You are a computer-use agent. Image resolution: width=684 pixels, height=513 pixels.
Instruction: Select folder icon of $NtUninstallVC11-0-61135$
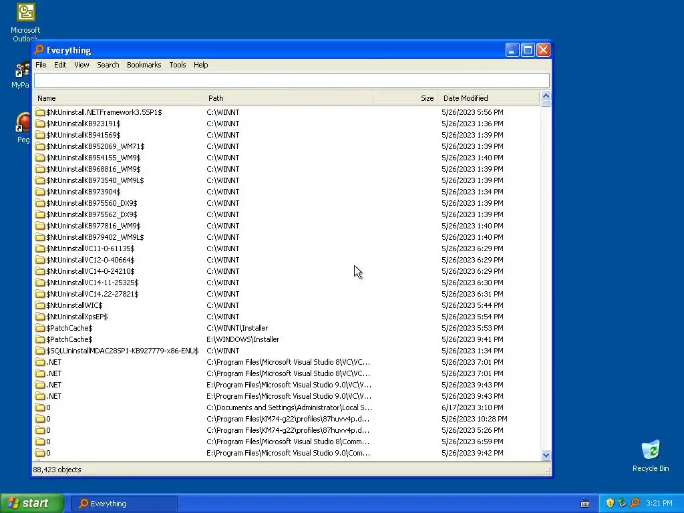click(x=40, y=248)
